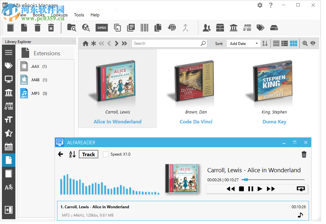Click the calendar icon in the sidebar

tap(8, 147)
